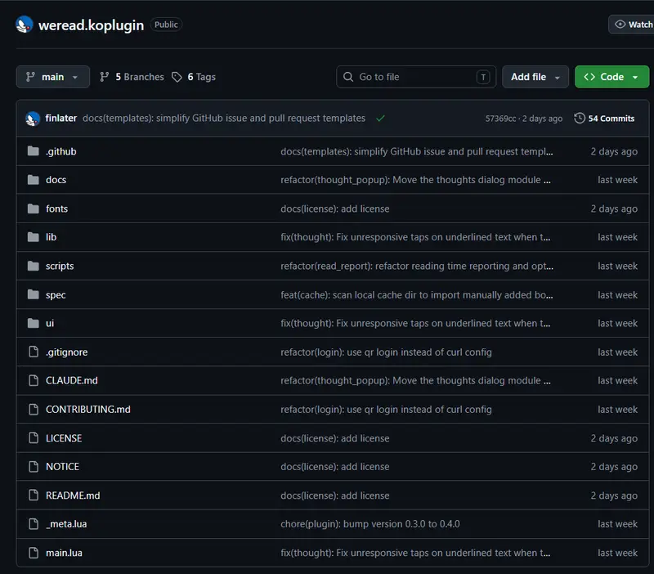
Task: Focus the Go to file search field
Action: [416, 77]
